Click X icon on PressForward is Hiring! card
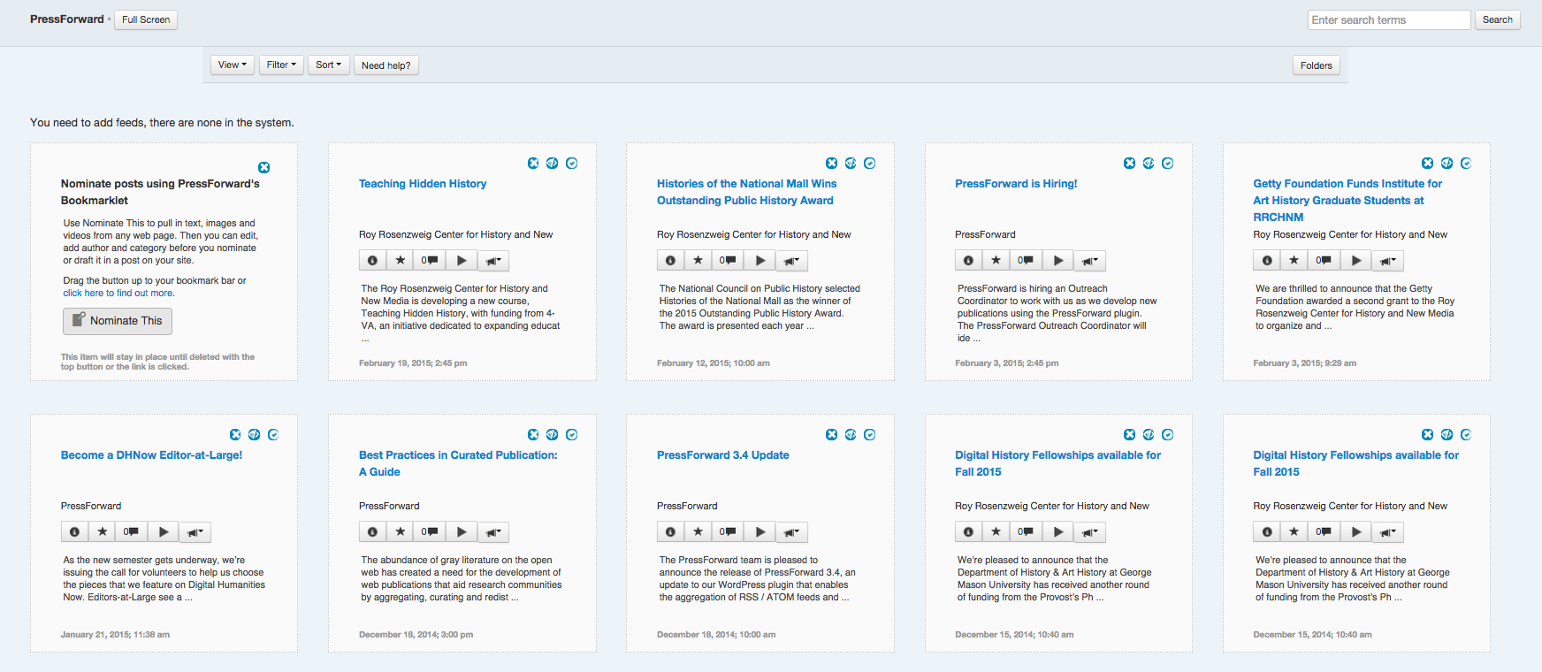This screenshot has width=1542, height=672. [1129, 164]
